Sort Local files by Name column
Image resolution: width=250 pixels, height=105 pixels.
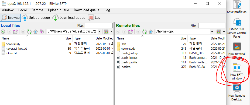click(x=27, y=38)
